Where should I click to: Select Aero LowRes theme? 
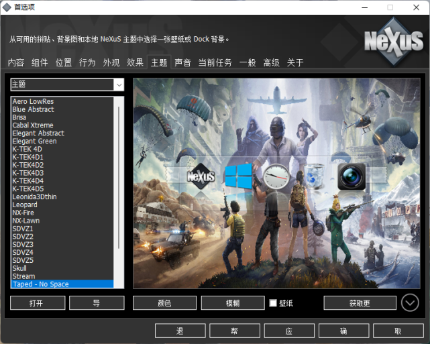[x=62, y=101]
